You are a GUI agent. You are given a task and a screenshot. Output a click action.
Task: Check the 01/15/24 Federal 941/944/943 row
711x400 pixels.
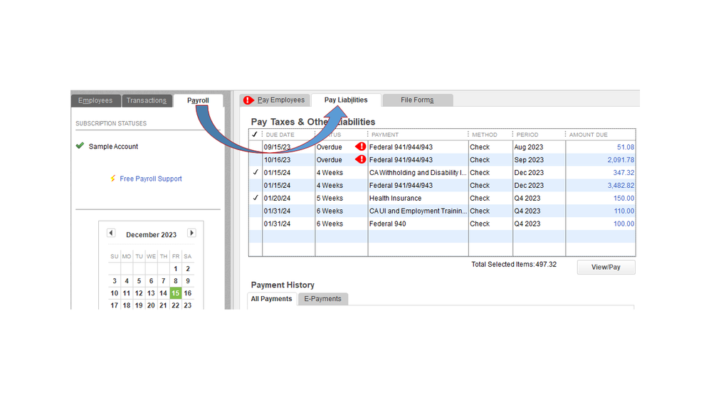(x=256, y=185)
